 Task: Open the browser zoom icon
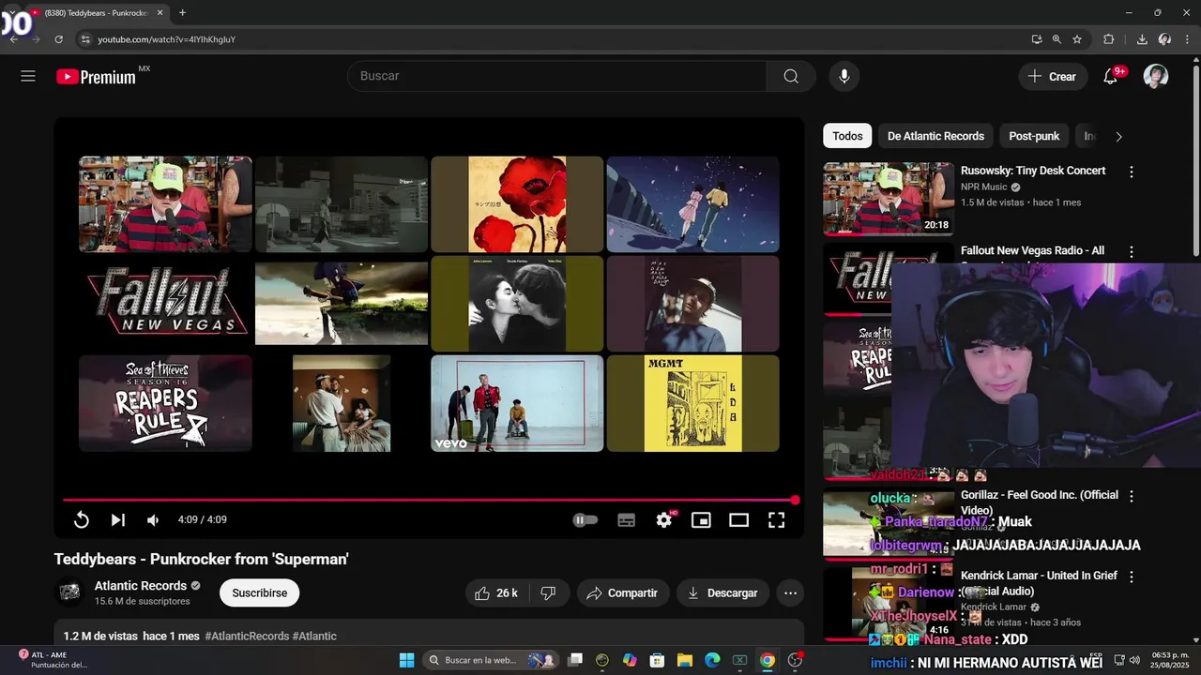tap(1057, 39)
